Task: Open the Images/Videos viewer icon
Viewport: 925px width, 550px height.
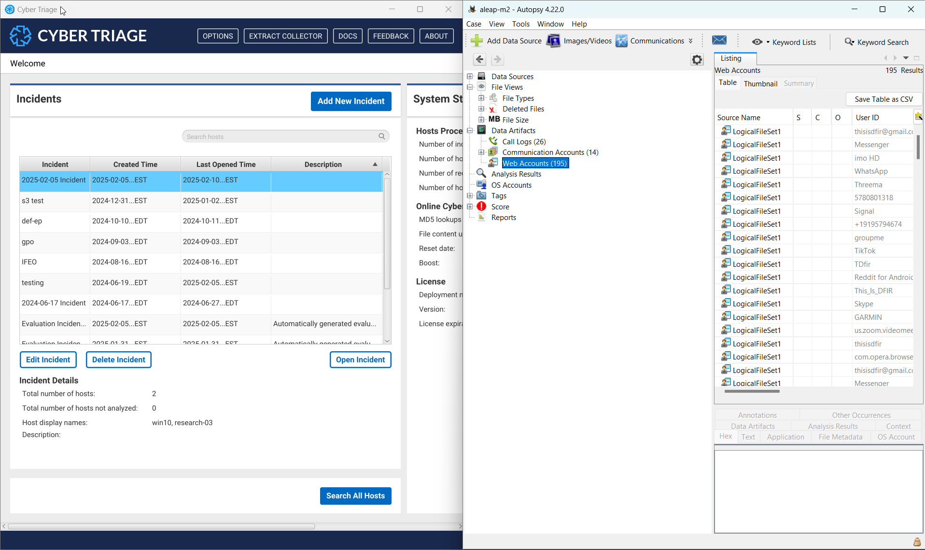Action: tap(553, 41)
